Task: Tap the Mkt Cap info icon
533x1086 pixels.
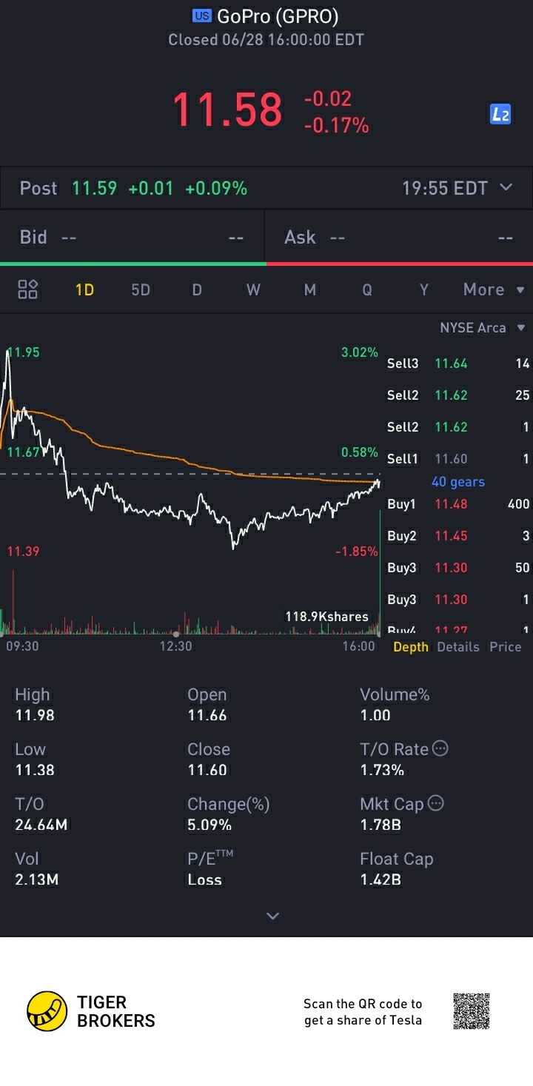Action: click(x=436, y=803)
